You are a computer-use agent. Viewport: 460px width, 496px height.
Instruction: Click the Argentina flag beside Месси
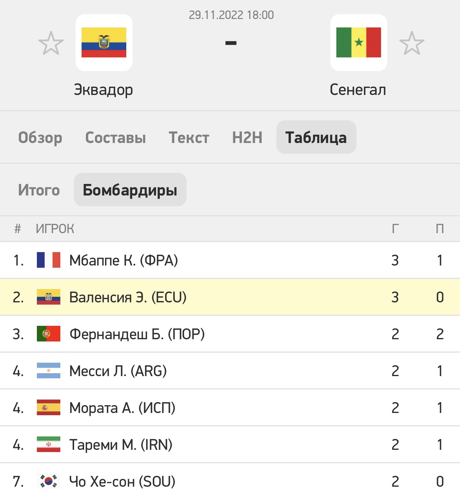click(48, 371)
